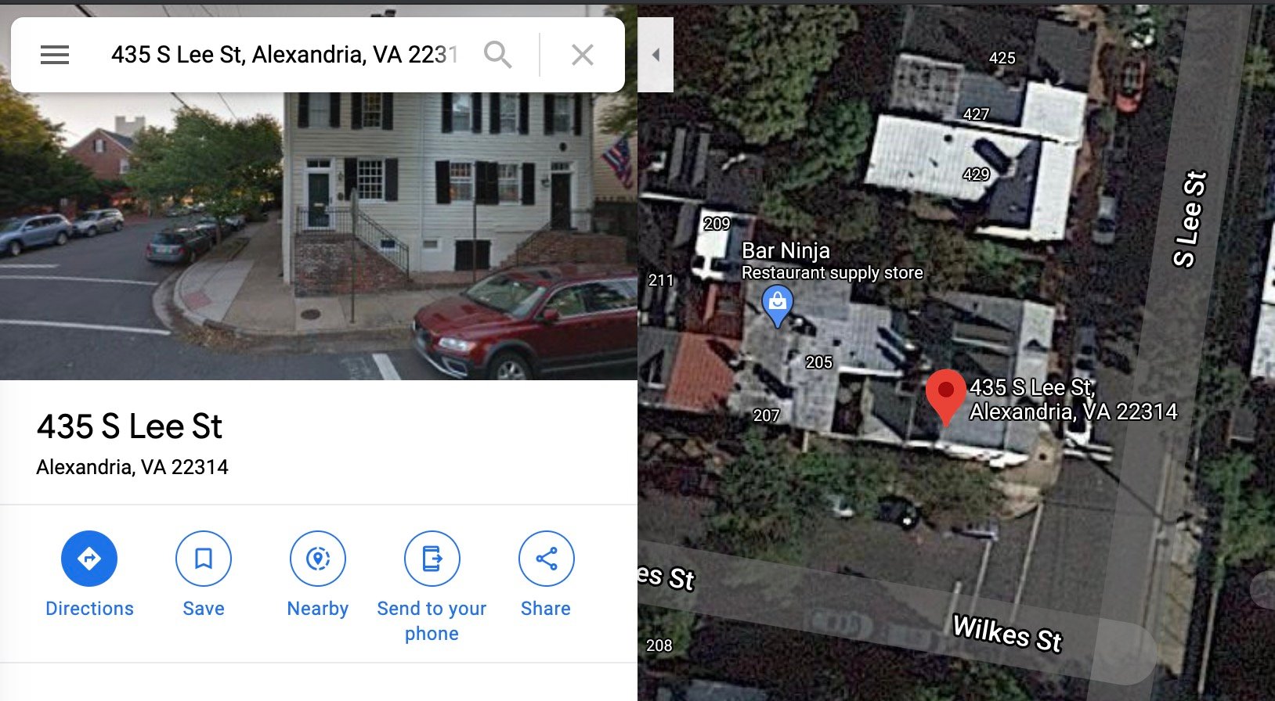Click the Directions text label

point(89,609)
